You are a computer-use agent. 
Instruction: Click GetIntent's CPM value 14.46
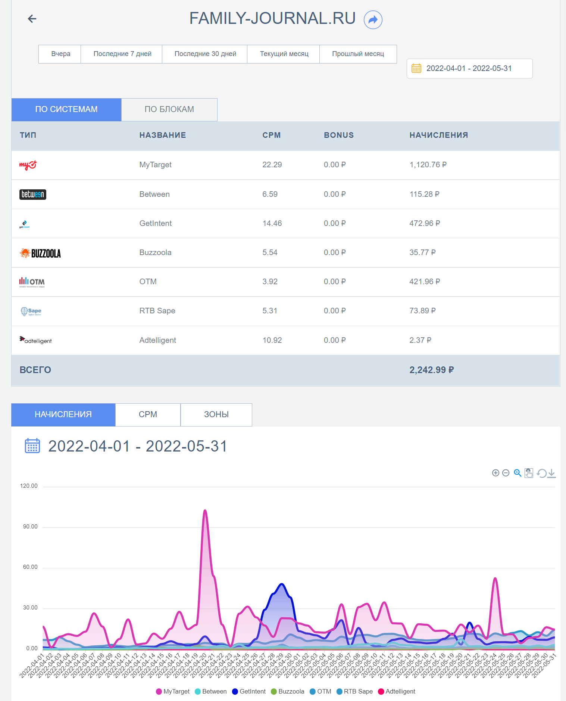[272, 223]
